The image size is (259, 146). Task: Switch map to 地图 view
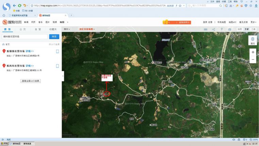click(240, 29)
